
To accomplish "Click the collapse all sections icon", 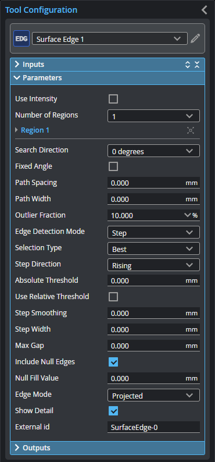I will tap(197, 65).
